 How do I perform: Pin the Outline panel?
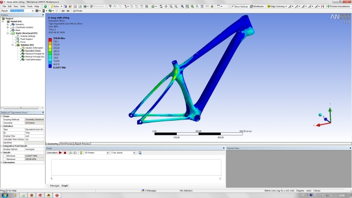pos(43,15)
